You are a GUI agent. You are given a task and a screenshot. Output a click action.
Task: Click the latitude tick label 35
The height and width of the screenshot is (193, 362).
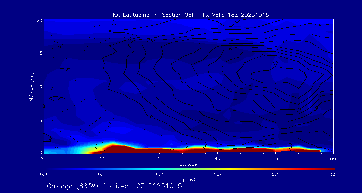tap(159, 159)
